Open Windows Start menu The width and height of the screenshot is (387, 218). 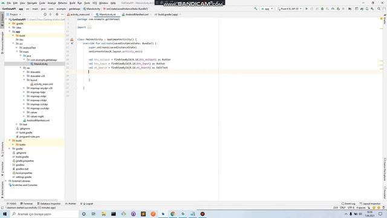pos(5,214)
